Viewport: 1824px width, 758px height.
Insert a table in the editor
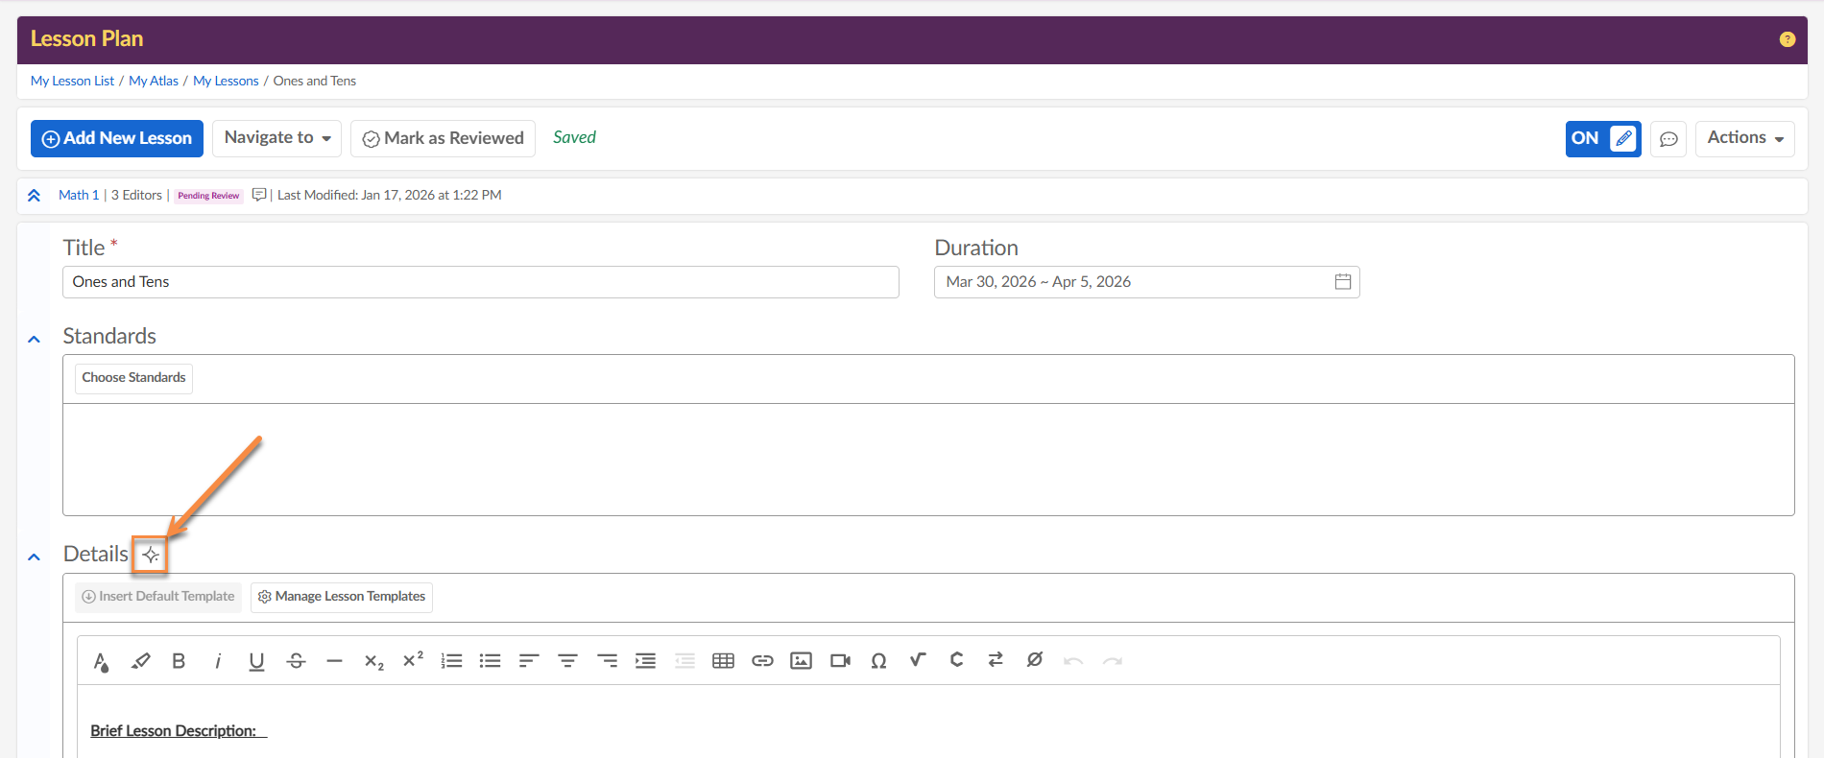pyautogui.click(x=723, y=660)
